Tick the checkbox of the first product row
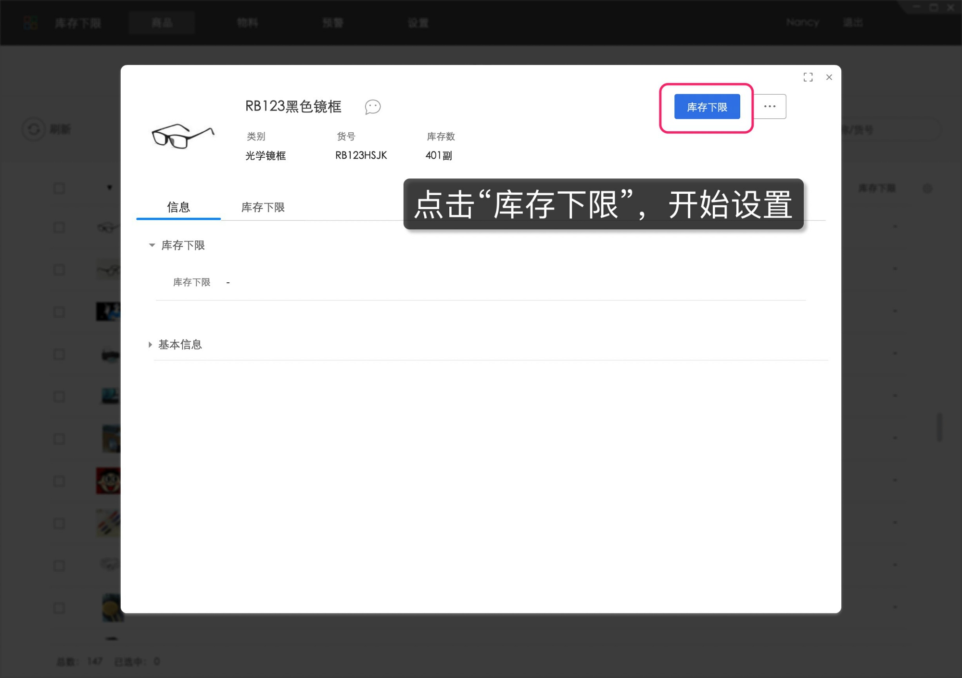Screen dimensions: 962x678 click(59, 227)
